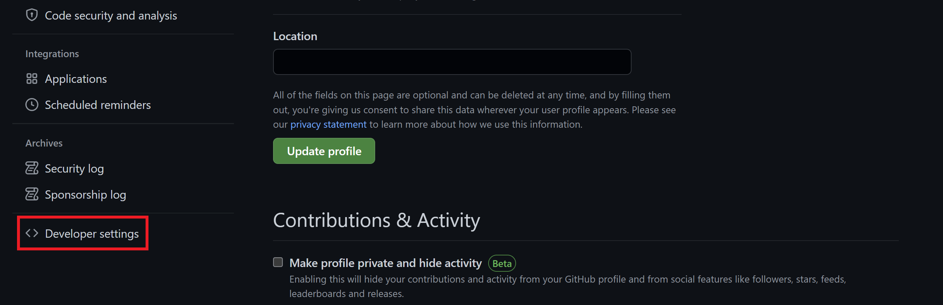Click the Contributions & Activity heading
Viewport: 943px width, 305px height.
[376, 221]
